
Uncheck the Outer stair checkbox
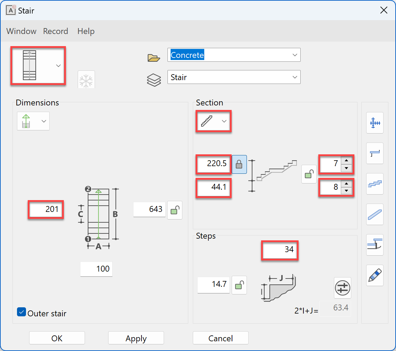pos(21,312)
